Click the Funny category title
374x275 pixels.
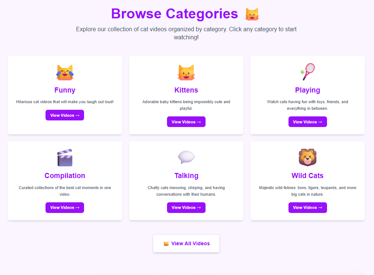tap(65, 90)
